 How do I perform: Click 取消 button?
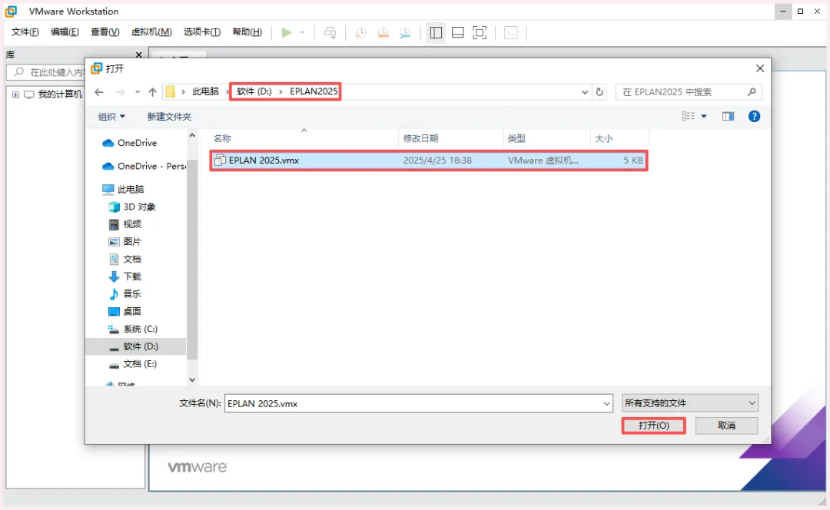727,426
